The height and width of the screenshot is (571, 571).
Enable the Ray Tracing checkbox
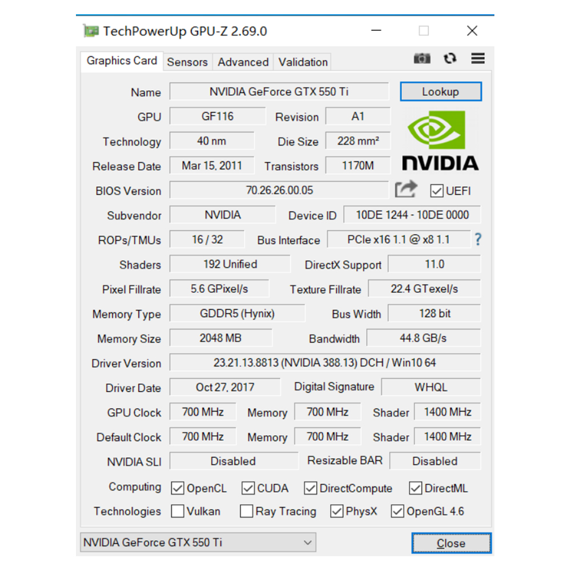point(247,511)
